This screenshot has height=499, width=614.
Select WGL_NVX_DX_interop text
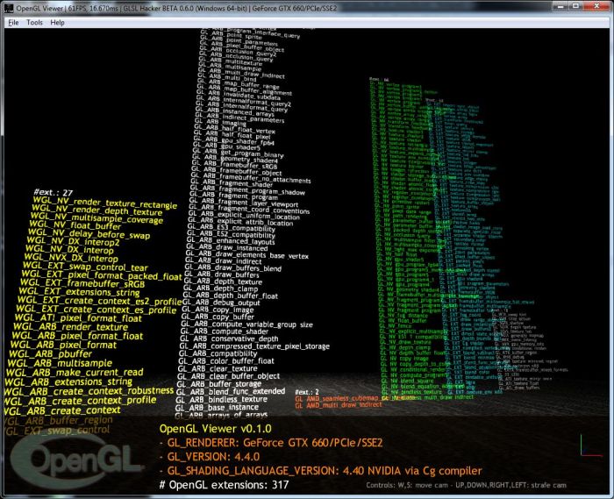coord(71,258)
